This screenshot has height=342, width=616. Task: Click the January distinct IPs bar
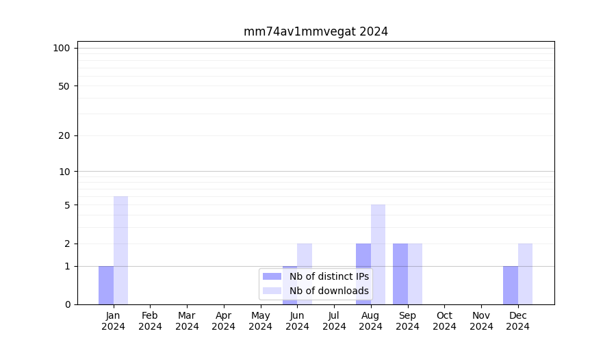(x=106, y=285)
